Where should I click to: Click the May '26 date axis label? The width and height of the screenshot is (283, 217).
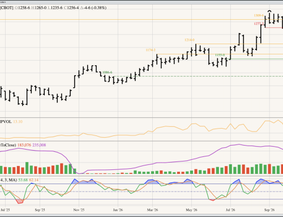[191, 210]
